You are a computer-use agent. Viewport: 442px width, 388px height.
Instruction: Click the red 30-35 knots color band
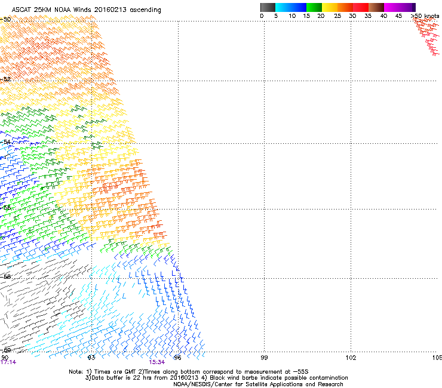pyautogui.click(x=361, y=7)
